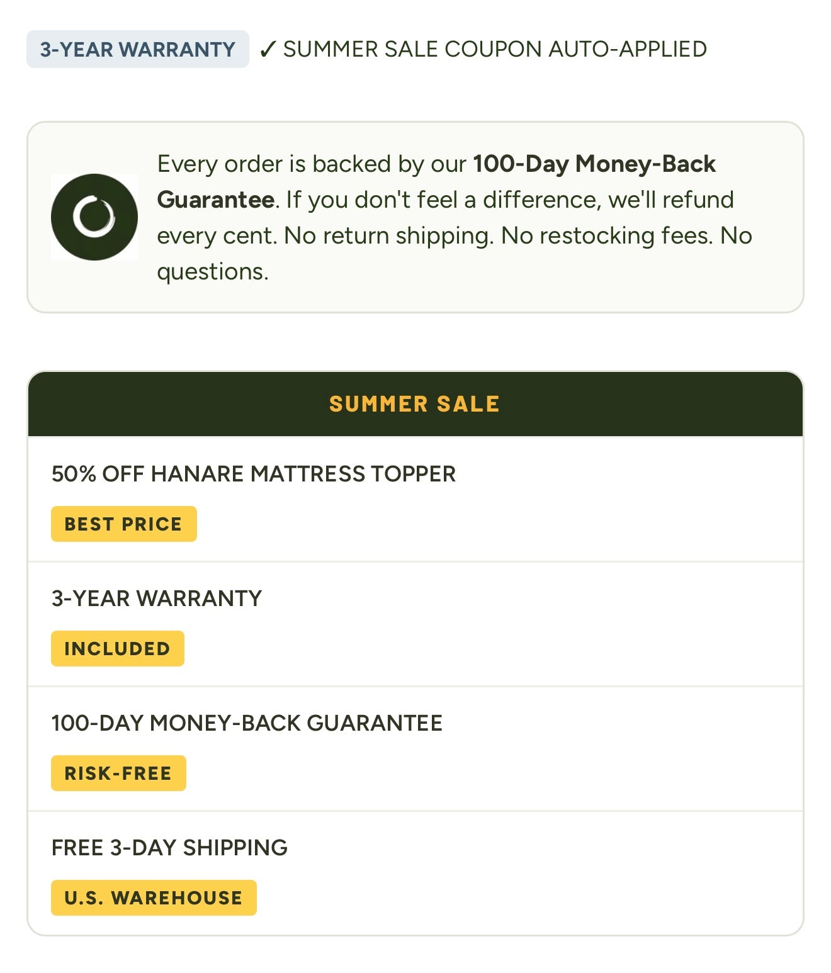831x973 pixels.
Task: Select 100-Day Money-Back Guarantee list row
Action: click(415, 748)
